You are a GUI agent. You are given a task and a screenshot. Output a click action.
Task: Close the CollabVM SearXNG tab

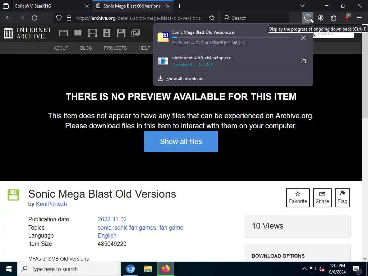coord(87,6)
